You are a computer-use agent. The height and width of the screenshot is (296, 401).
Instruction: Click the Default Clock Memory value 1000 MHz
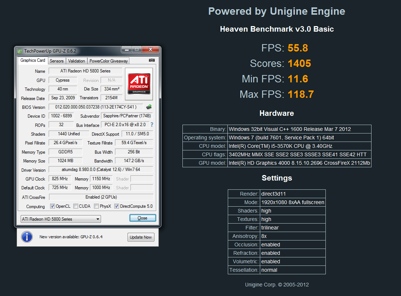coord(101,188)
